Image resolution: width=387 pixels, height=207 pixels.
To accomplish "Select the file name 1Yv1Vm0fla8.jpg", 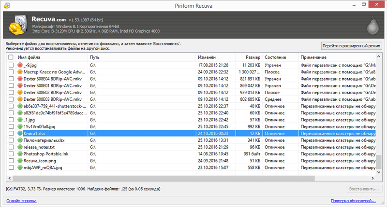I will click(39, 126).
